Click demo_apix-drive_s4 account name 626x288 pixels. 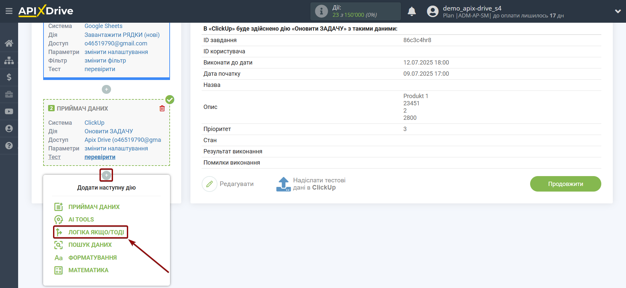click(x=472, y=8)
